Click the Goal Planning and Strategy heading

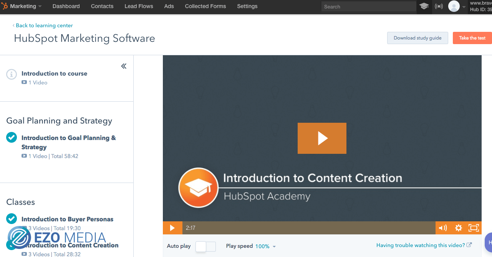[x=59, y=121]
